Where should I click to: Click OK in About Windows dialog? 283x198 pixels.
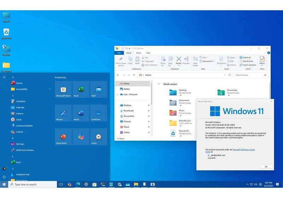[x=266, y=167]
